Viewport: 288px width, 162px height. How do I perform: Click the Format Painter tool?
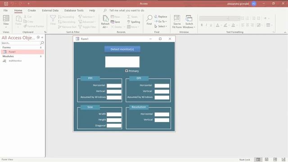tap(34, 26)
